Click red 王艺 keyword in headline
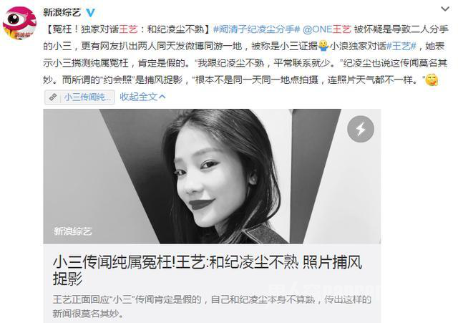The height and width of the screenshot is (323, 458). 128,29
